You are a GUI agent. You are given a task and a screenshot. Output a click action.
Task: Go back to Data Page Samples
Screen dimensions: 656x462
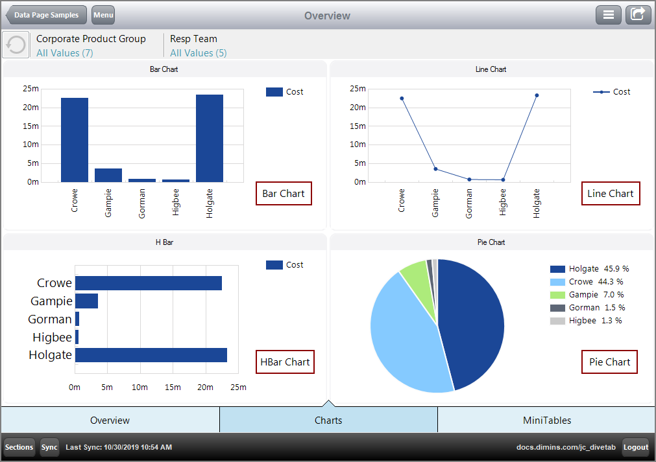[x=46, y=15]
